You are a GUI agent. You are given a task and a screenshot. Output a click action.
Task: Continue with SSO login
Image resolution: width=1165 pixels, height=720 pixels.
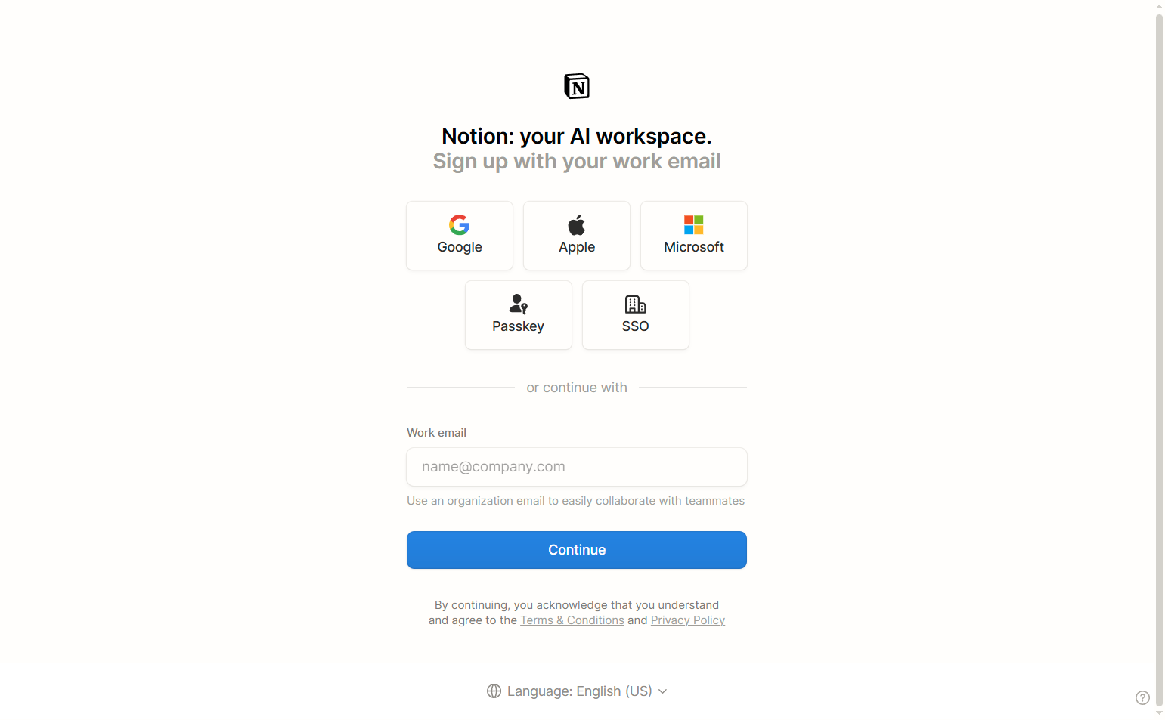pyautogui.click(x=635, y=315)
